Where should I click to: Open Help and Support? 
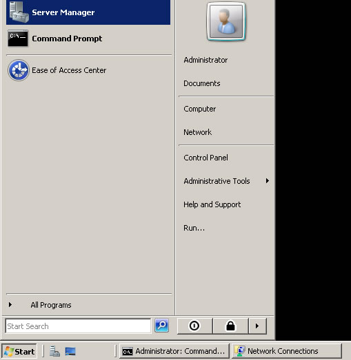point(212,204)
